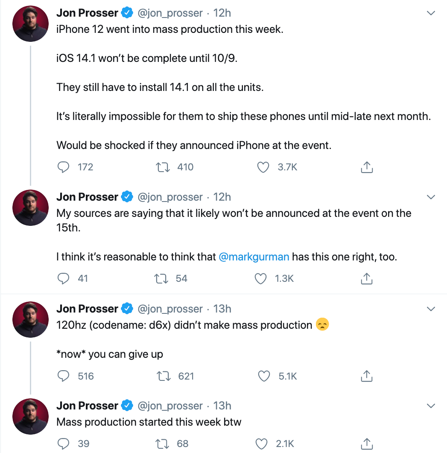The height and width of the screenshot is (453, 447).
Task: Click the profile avatar on the 120hz tweet
Action: click(x=31, y=319)
